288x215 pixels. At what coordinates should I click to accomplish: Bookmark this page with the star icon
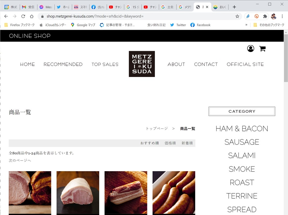point(237,16)
